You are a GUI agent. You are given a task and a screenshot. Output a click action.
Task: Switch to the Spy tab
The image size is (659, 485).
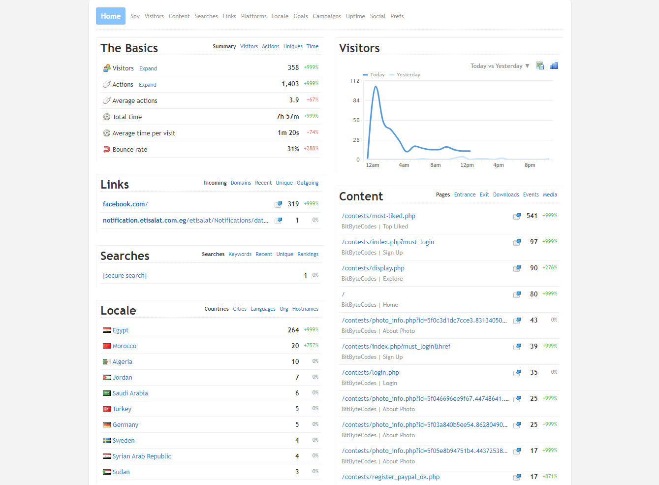[x=135, y=16]
